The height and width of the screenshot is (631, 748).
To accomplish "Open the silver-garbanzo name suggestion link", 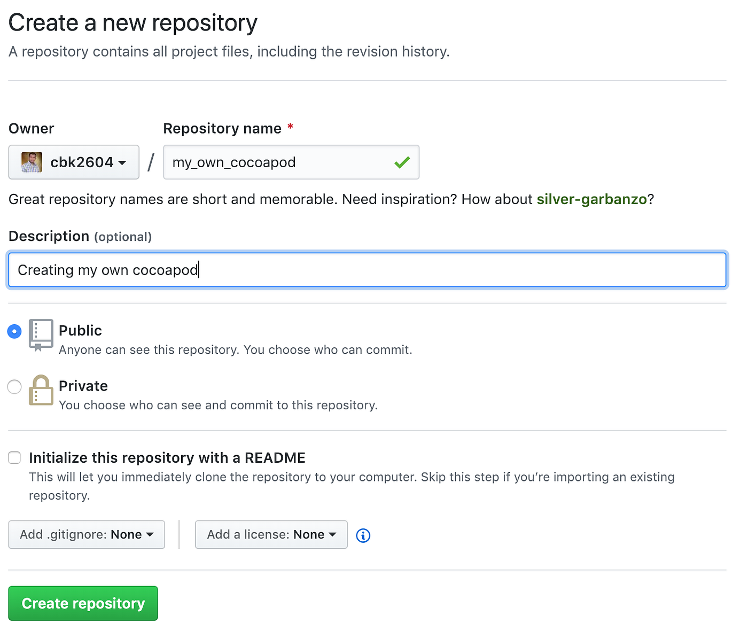I will [591, 199].
